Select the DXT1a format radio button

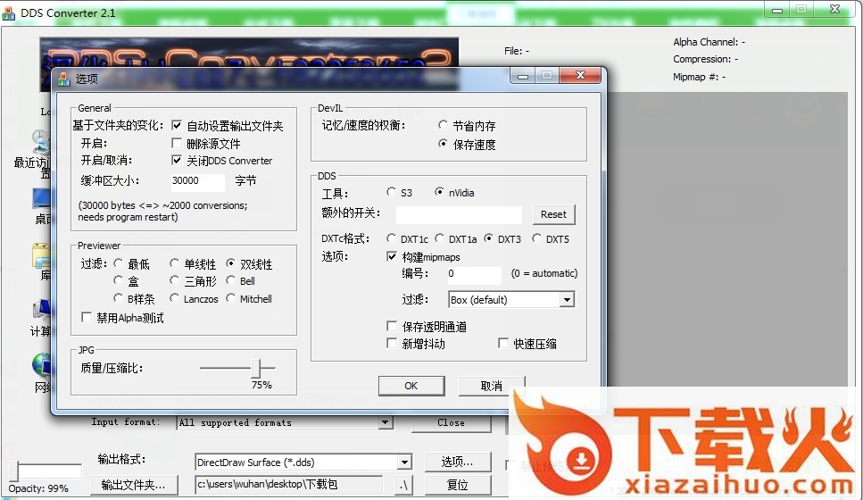point(439,237)
